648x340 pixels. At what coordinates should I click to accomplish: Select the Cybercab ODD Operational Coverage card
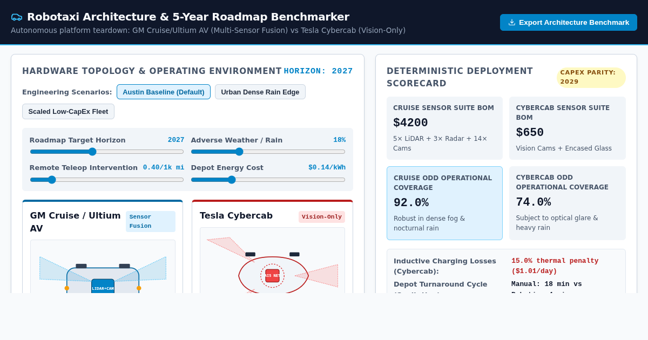coord(568,203)
